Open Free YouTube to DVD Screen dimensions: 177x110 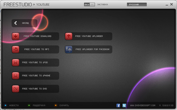click(x=35, y=89)
